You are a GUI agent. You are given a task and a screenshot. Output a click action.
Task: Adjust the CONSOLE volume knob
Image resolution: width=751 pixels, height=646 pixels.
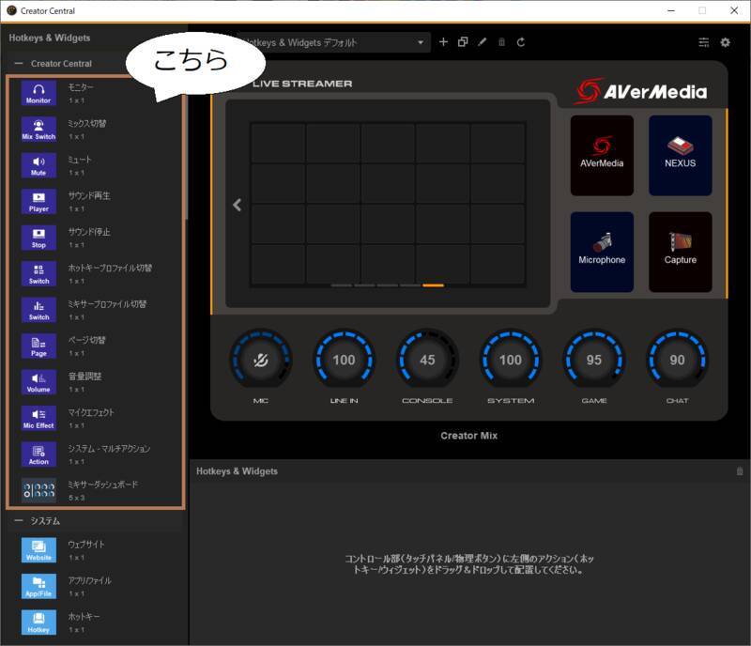tap(427, 361)
